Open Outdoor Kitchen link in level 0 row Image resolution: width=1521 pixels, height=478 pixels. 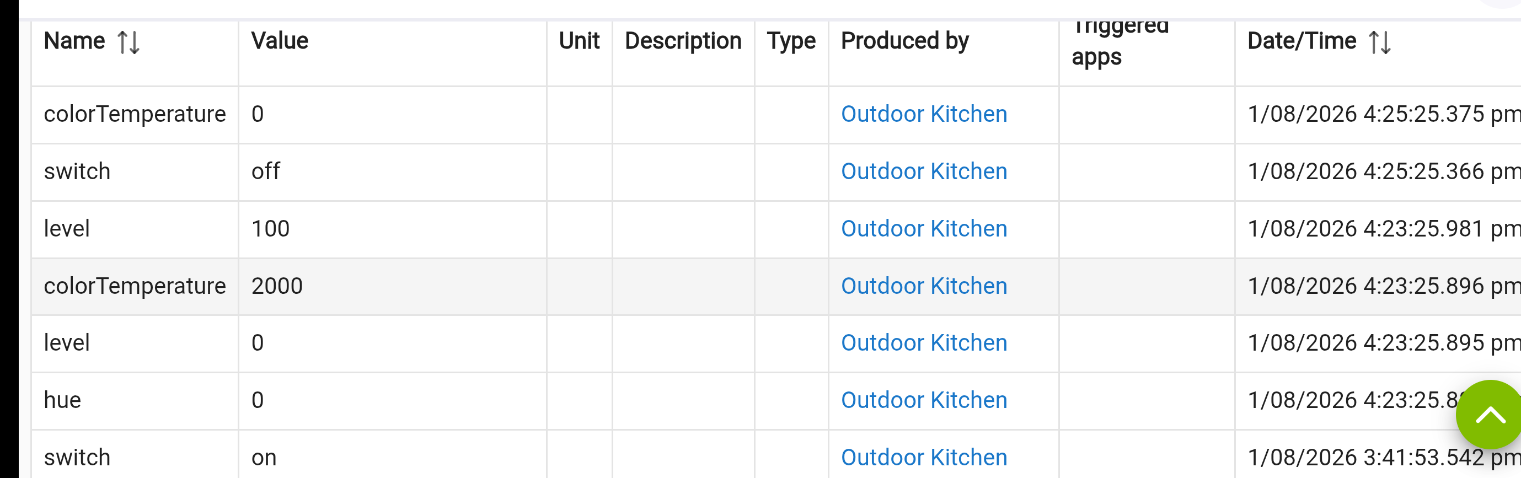point(923,343)
